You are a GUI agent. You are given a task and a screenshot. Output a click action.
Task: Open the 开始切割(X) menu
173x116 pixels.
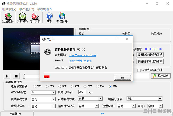click(9, 9)
